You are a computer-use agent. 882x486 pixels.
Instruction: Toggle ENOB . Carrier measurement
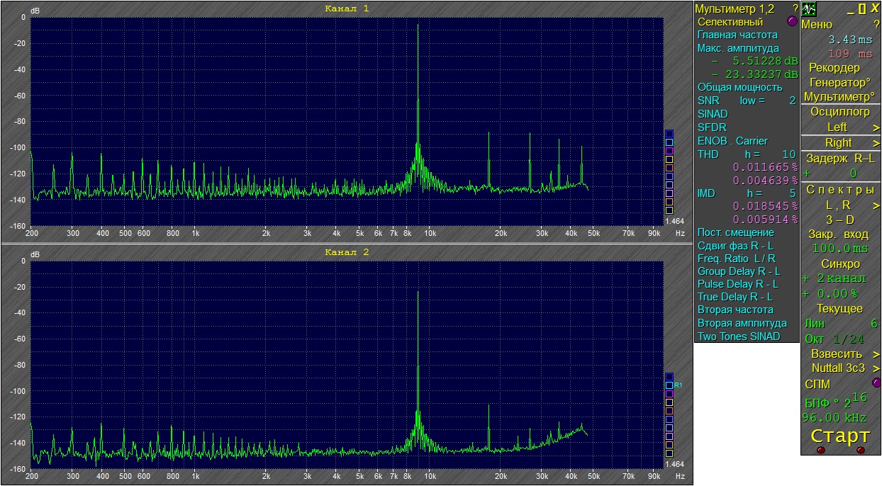point(732,141)
